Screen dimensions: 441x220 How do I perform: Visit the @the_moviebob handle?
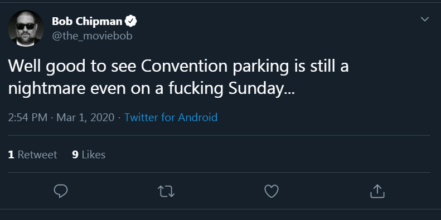tap(92, 36)
